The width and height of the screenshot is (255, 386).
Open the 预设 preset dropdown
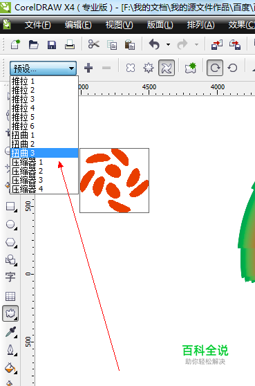[44, 68]
